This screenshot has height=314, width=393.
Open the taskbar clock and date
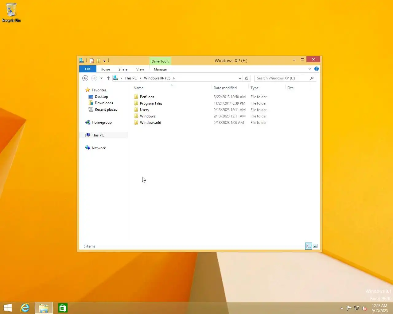[x=379, y=308]
